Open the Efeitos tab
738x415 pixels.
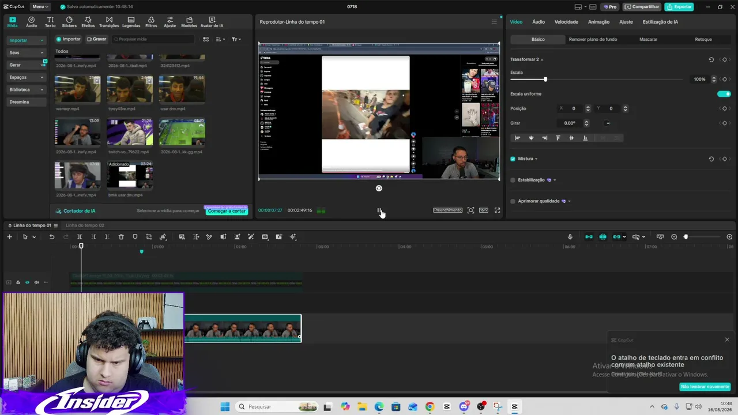pos(88,22)
